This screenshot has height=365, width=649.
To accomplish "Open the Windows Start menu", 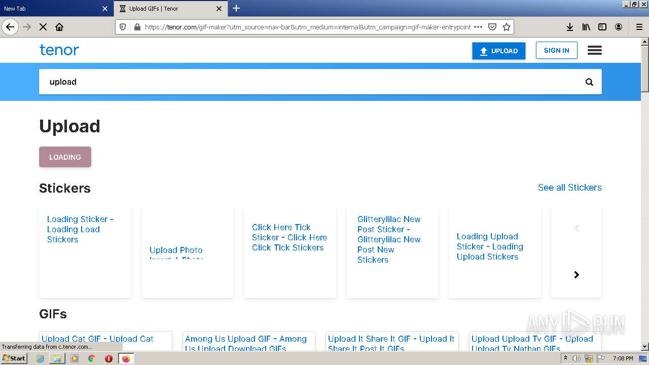I will pos(14,358).
